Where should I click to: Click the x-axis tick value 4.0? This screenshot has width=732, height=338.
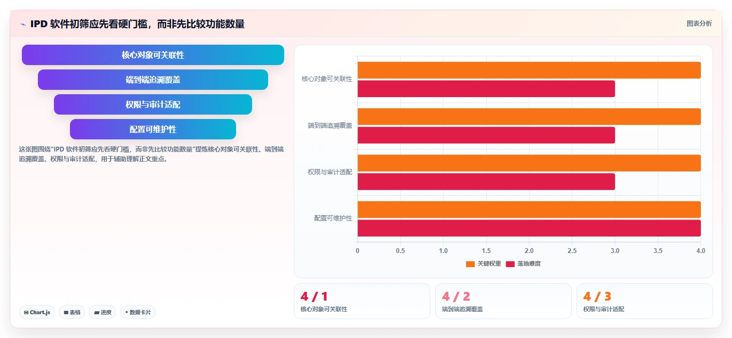tap(700, 251)
